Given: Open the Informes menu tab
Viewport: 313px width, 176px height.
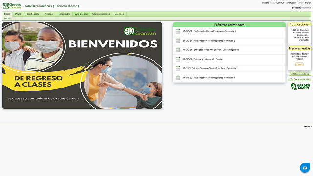Looking at the screenshot, I should point(119,14).
